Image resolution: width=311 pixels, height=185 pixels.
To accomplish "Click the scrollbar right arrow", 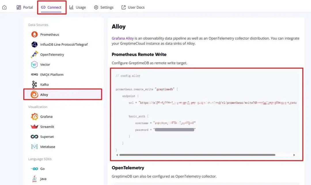I will 294,155.
